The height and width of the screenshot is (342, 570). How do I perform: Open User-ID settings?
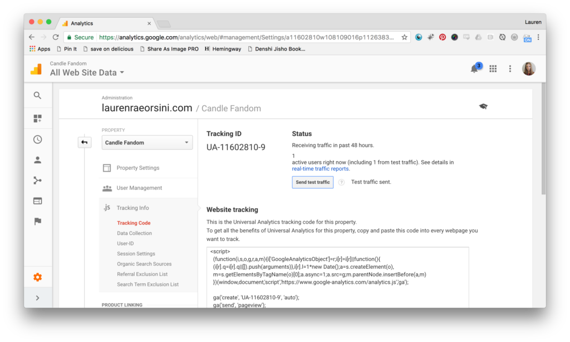pos(125,243)
